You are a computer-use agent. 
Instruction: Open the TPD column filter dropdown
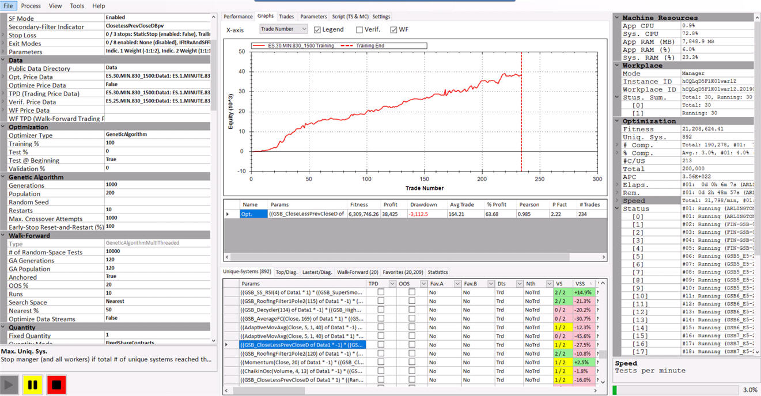(392, 284)
